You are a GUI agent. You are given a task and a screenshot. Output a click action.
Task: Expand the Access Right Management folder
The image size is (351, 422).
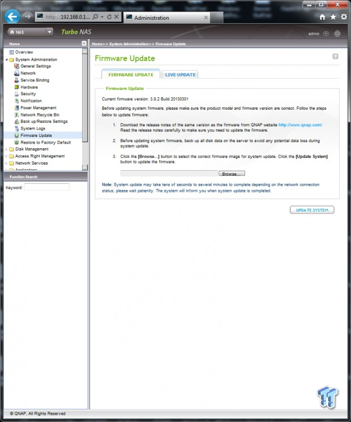[x=6, y=156]
